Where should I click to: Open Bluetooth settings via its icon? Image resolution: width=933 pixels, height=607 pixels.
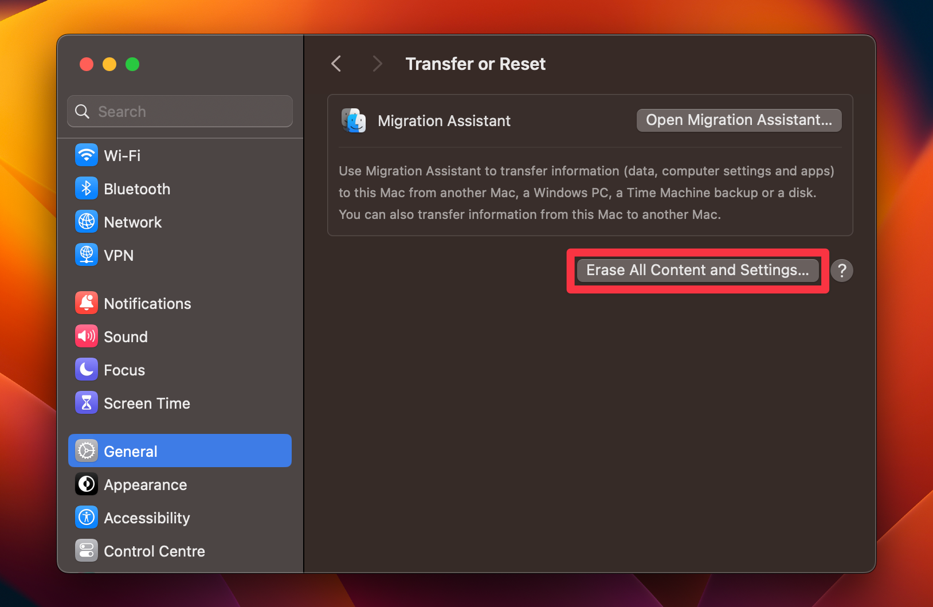tap(86, 188)
